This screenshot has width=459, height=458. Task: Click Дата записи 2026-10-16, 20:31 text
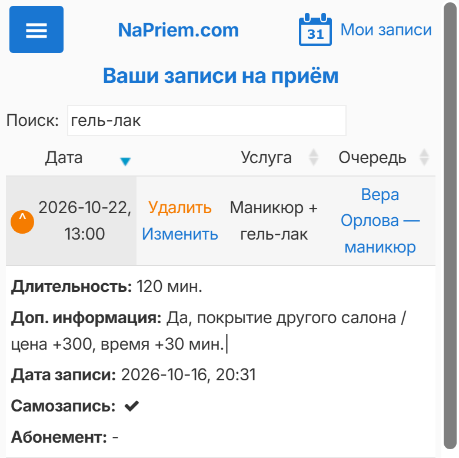[x=134, y=374]
